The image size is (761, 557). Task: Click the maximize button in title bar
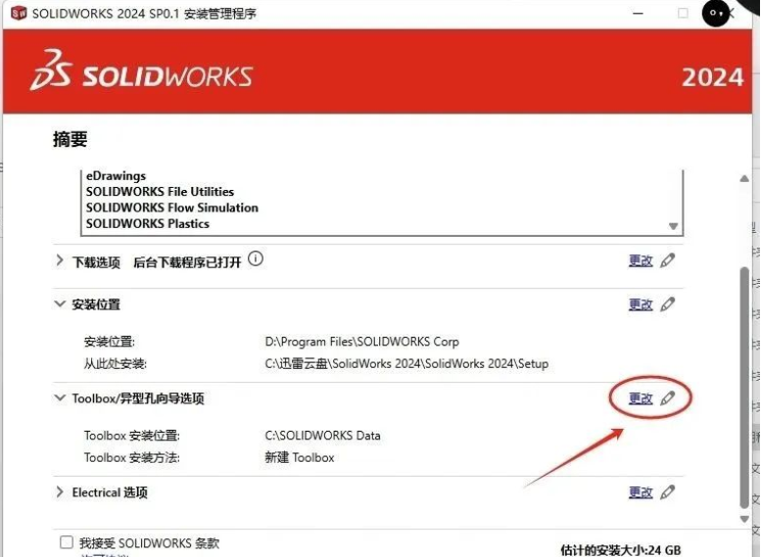point(683,13)
